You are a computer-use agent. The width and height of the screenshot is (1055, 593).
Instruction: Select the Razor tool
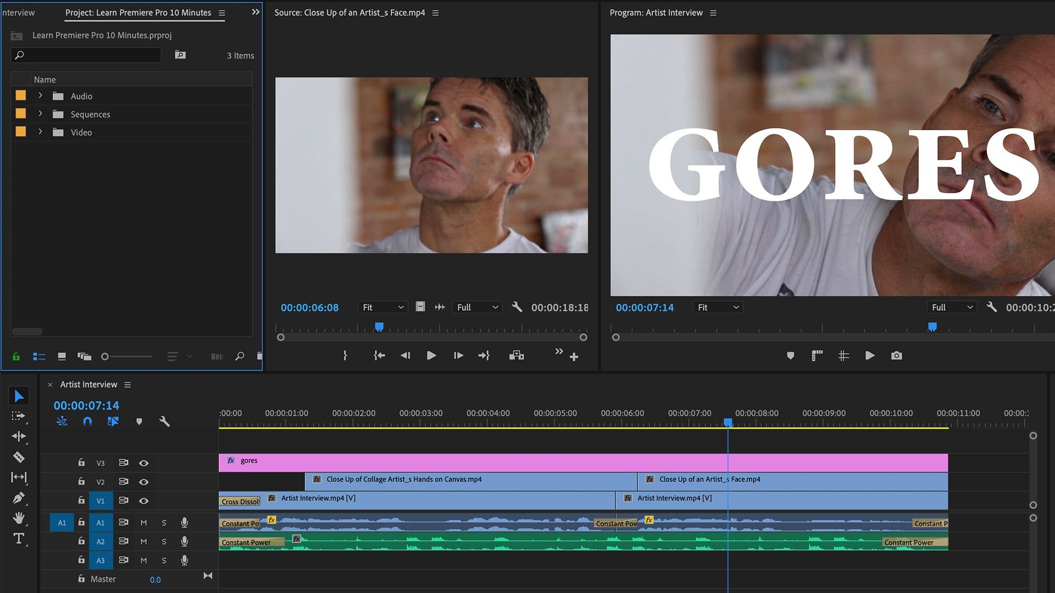pos(19,456)
